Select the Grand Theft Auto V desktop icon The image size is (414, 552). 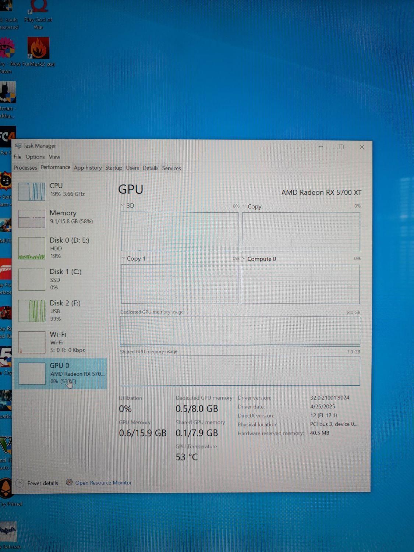6,453
